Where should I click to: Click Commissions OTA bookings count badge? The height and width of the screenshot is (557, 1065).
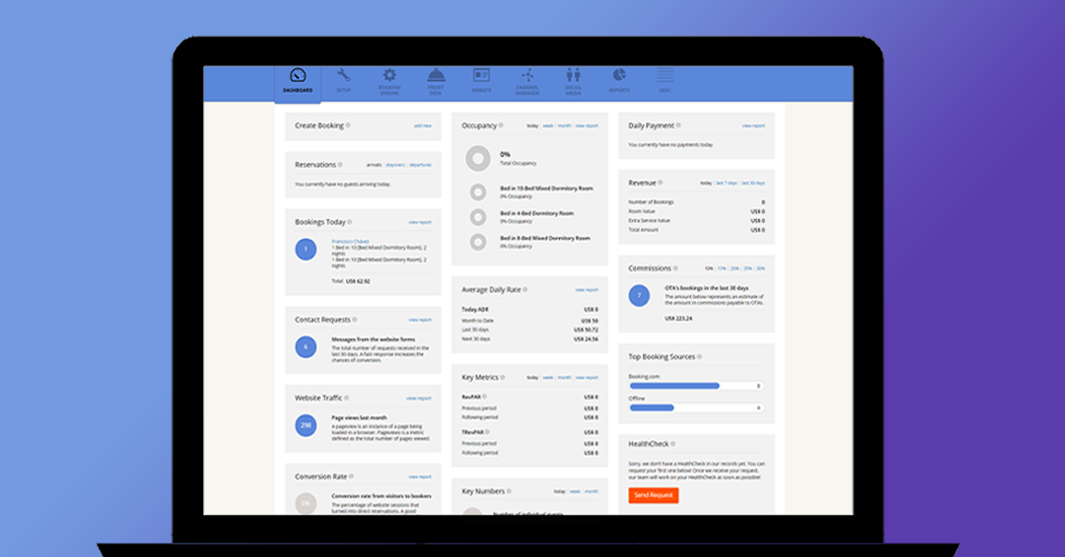tap(639, 295)
